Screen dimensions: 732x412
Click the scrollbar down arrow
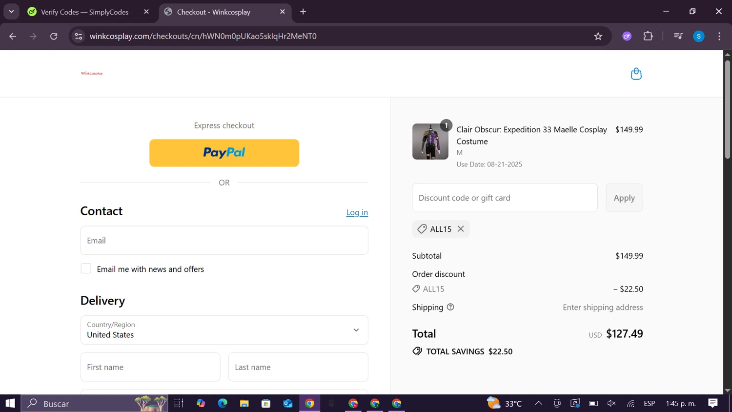click(727, 390)
